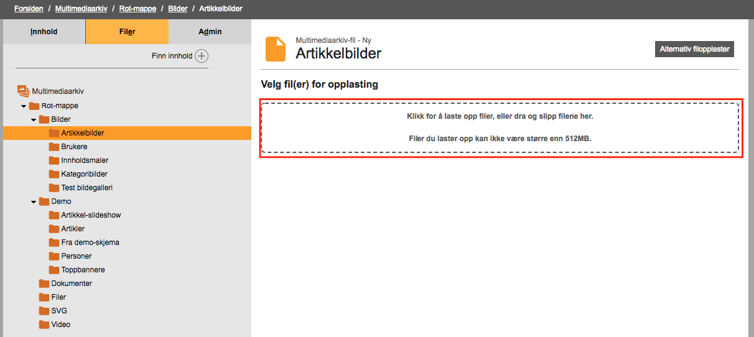Click the Artikkel-slideshow folder icon

coord(54,215)
